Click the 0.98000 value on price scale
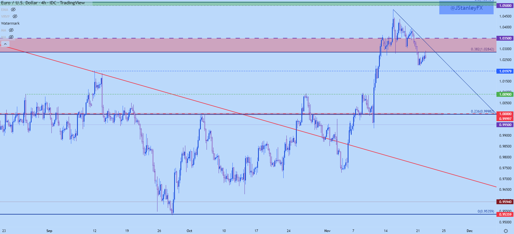Screen dimensions: 514x234 [x=505, y=157]
